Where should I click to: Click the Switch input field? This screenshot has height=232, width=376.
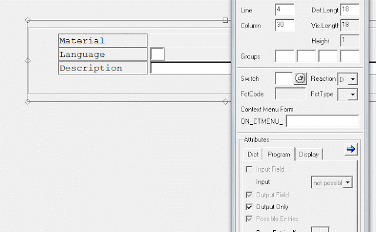(284, 79)
